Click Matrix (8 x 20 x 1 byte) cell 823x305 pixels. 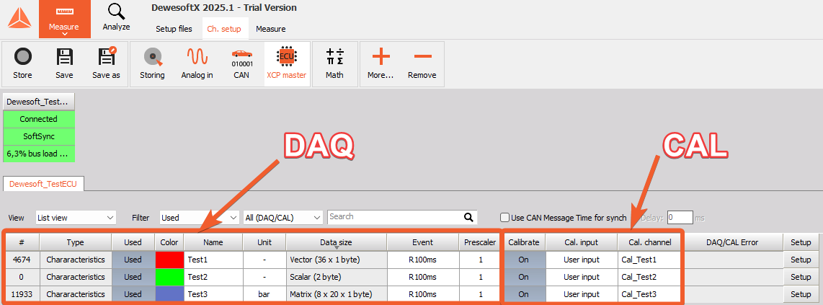pyautogui.click(x=337, y=294)
